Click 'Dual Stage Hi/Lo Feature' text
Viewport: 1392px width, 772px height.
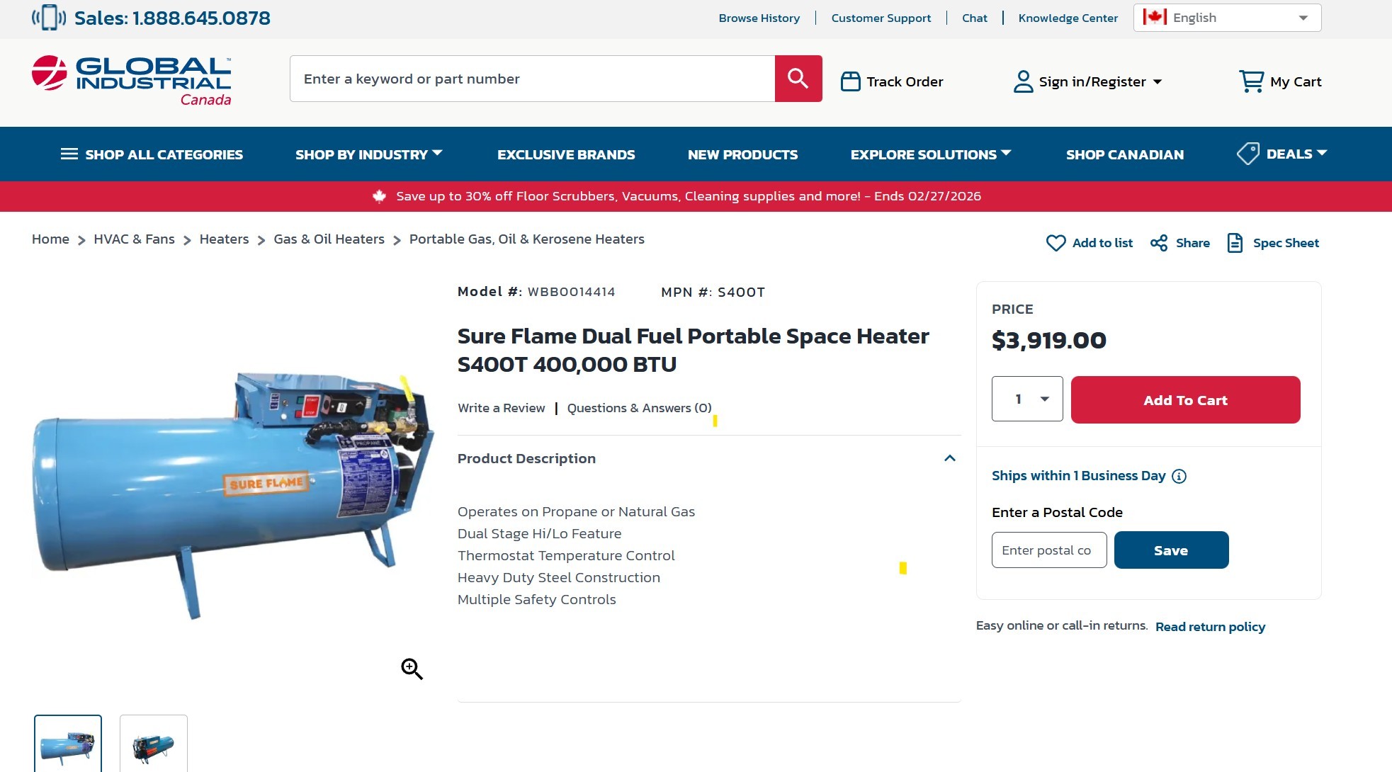click(539, 533)
